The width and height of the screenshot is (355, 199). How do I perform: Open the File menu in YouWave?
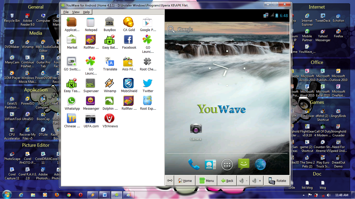click(66, 12)
